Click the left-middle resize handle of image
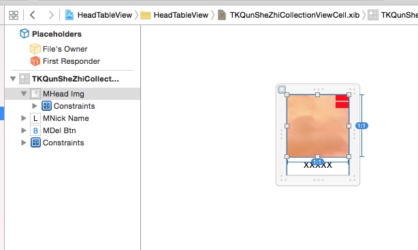Viewport: 418px width, 250px height. pos(287,126)
